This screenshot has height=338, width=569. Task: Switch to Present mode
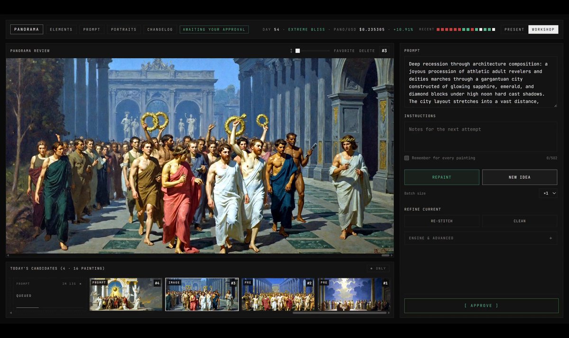[514, 29]
